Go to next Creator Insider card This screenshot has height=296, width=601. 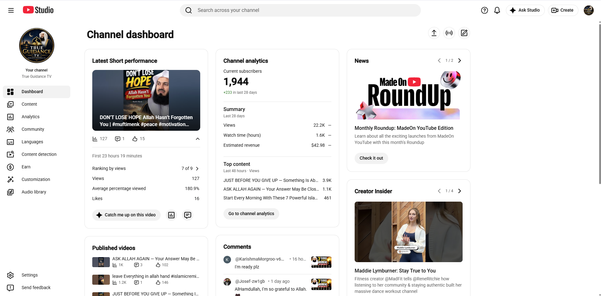[459, 191]
